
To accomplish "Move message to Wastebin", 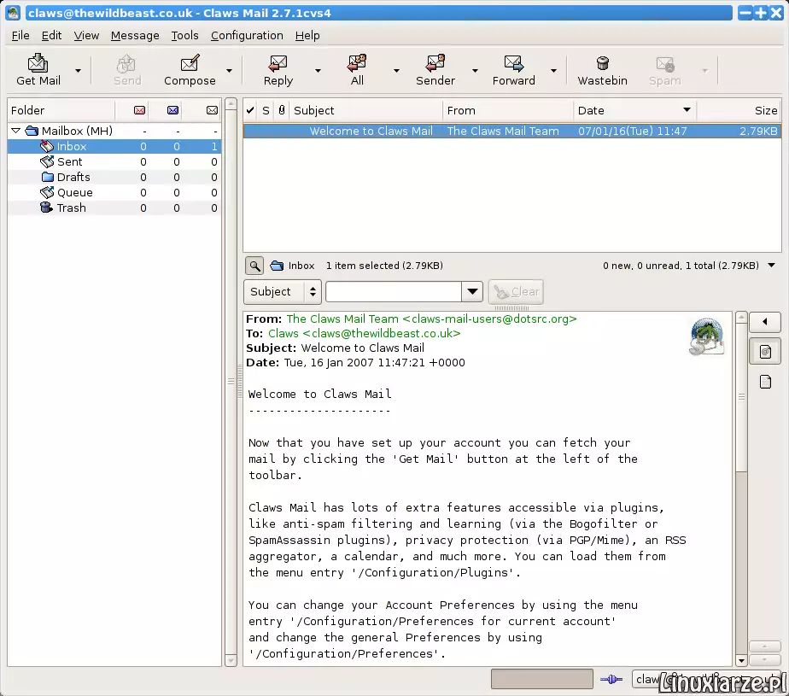I will click(602, 69).
